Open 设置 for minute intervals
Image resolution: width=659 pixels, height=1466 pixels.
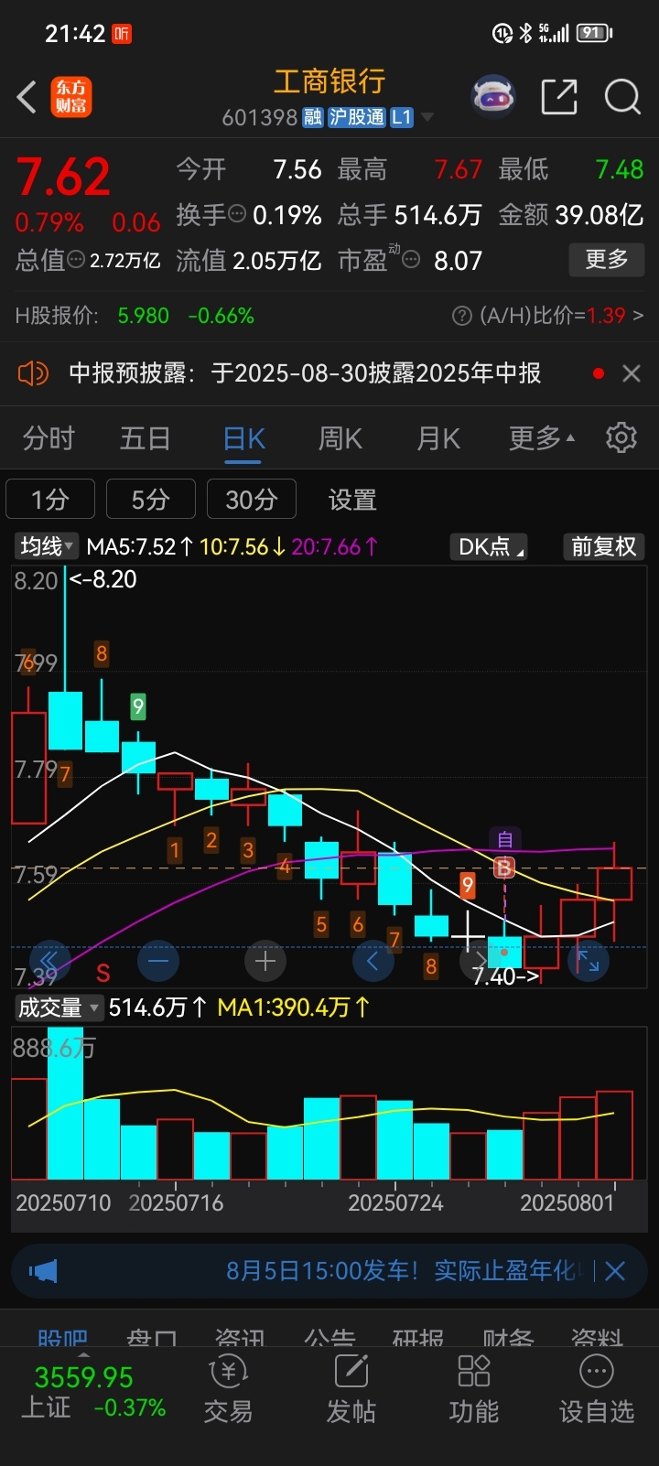tap(352, 500)
